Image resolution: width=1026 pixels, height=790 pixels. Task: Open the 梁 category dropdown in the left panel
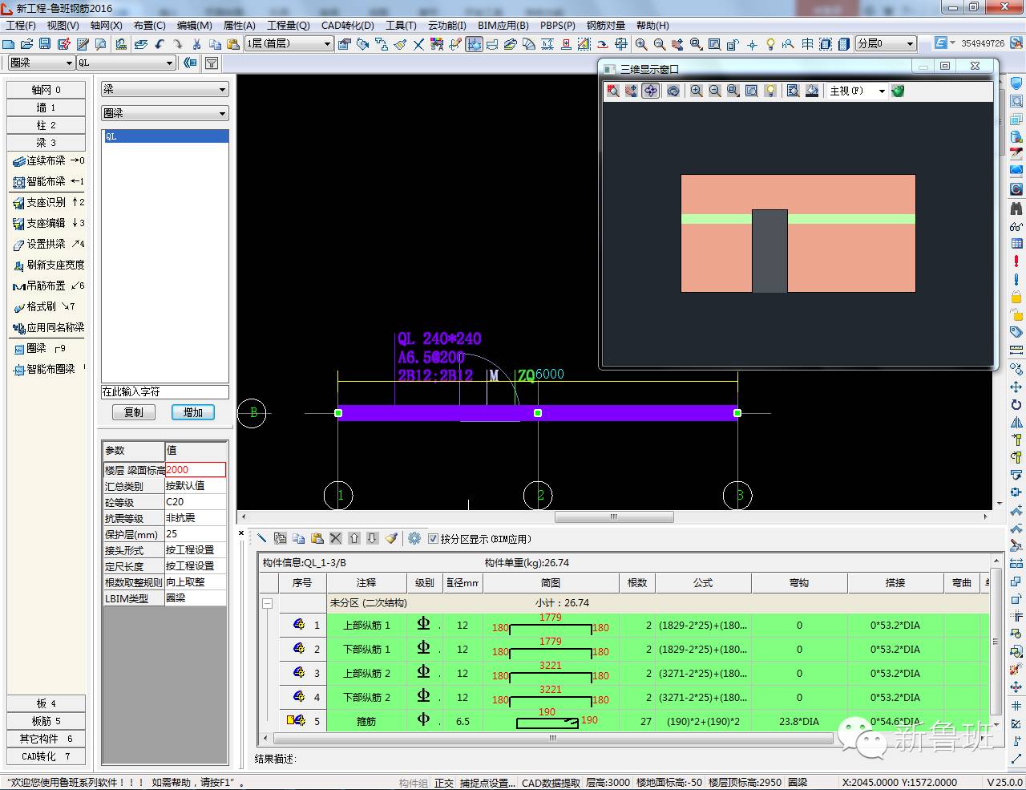tap(165, 90)
